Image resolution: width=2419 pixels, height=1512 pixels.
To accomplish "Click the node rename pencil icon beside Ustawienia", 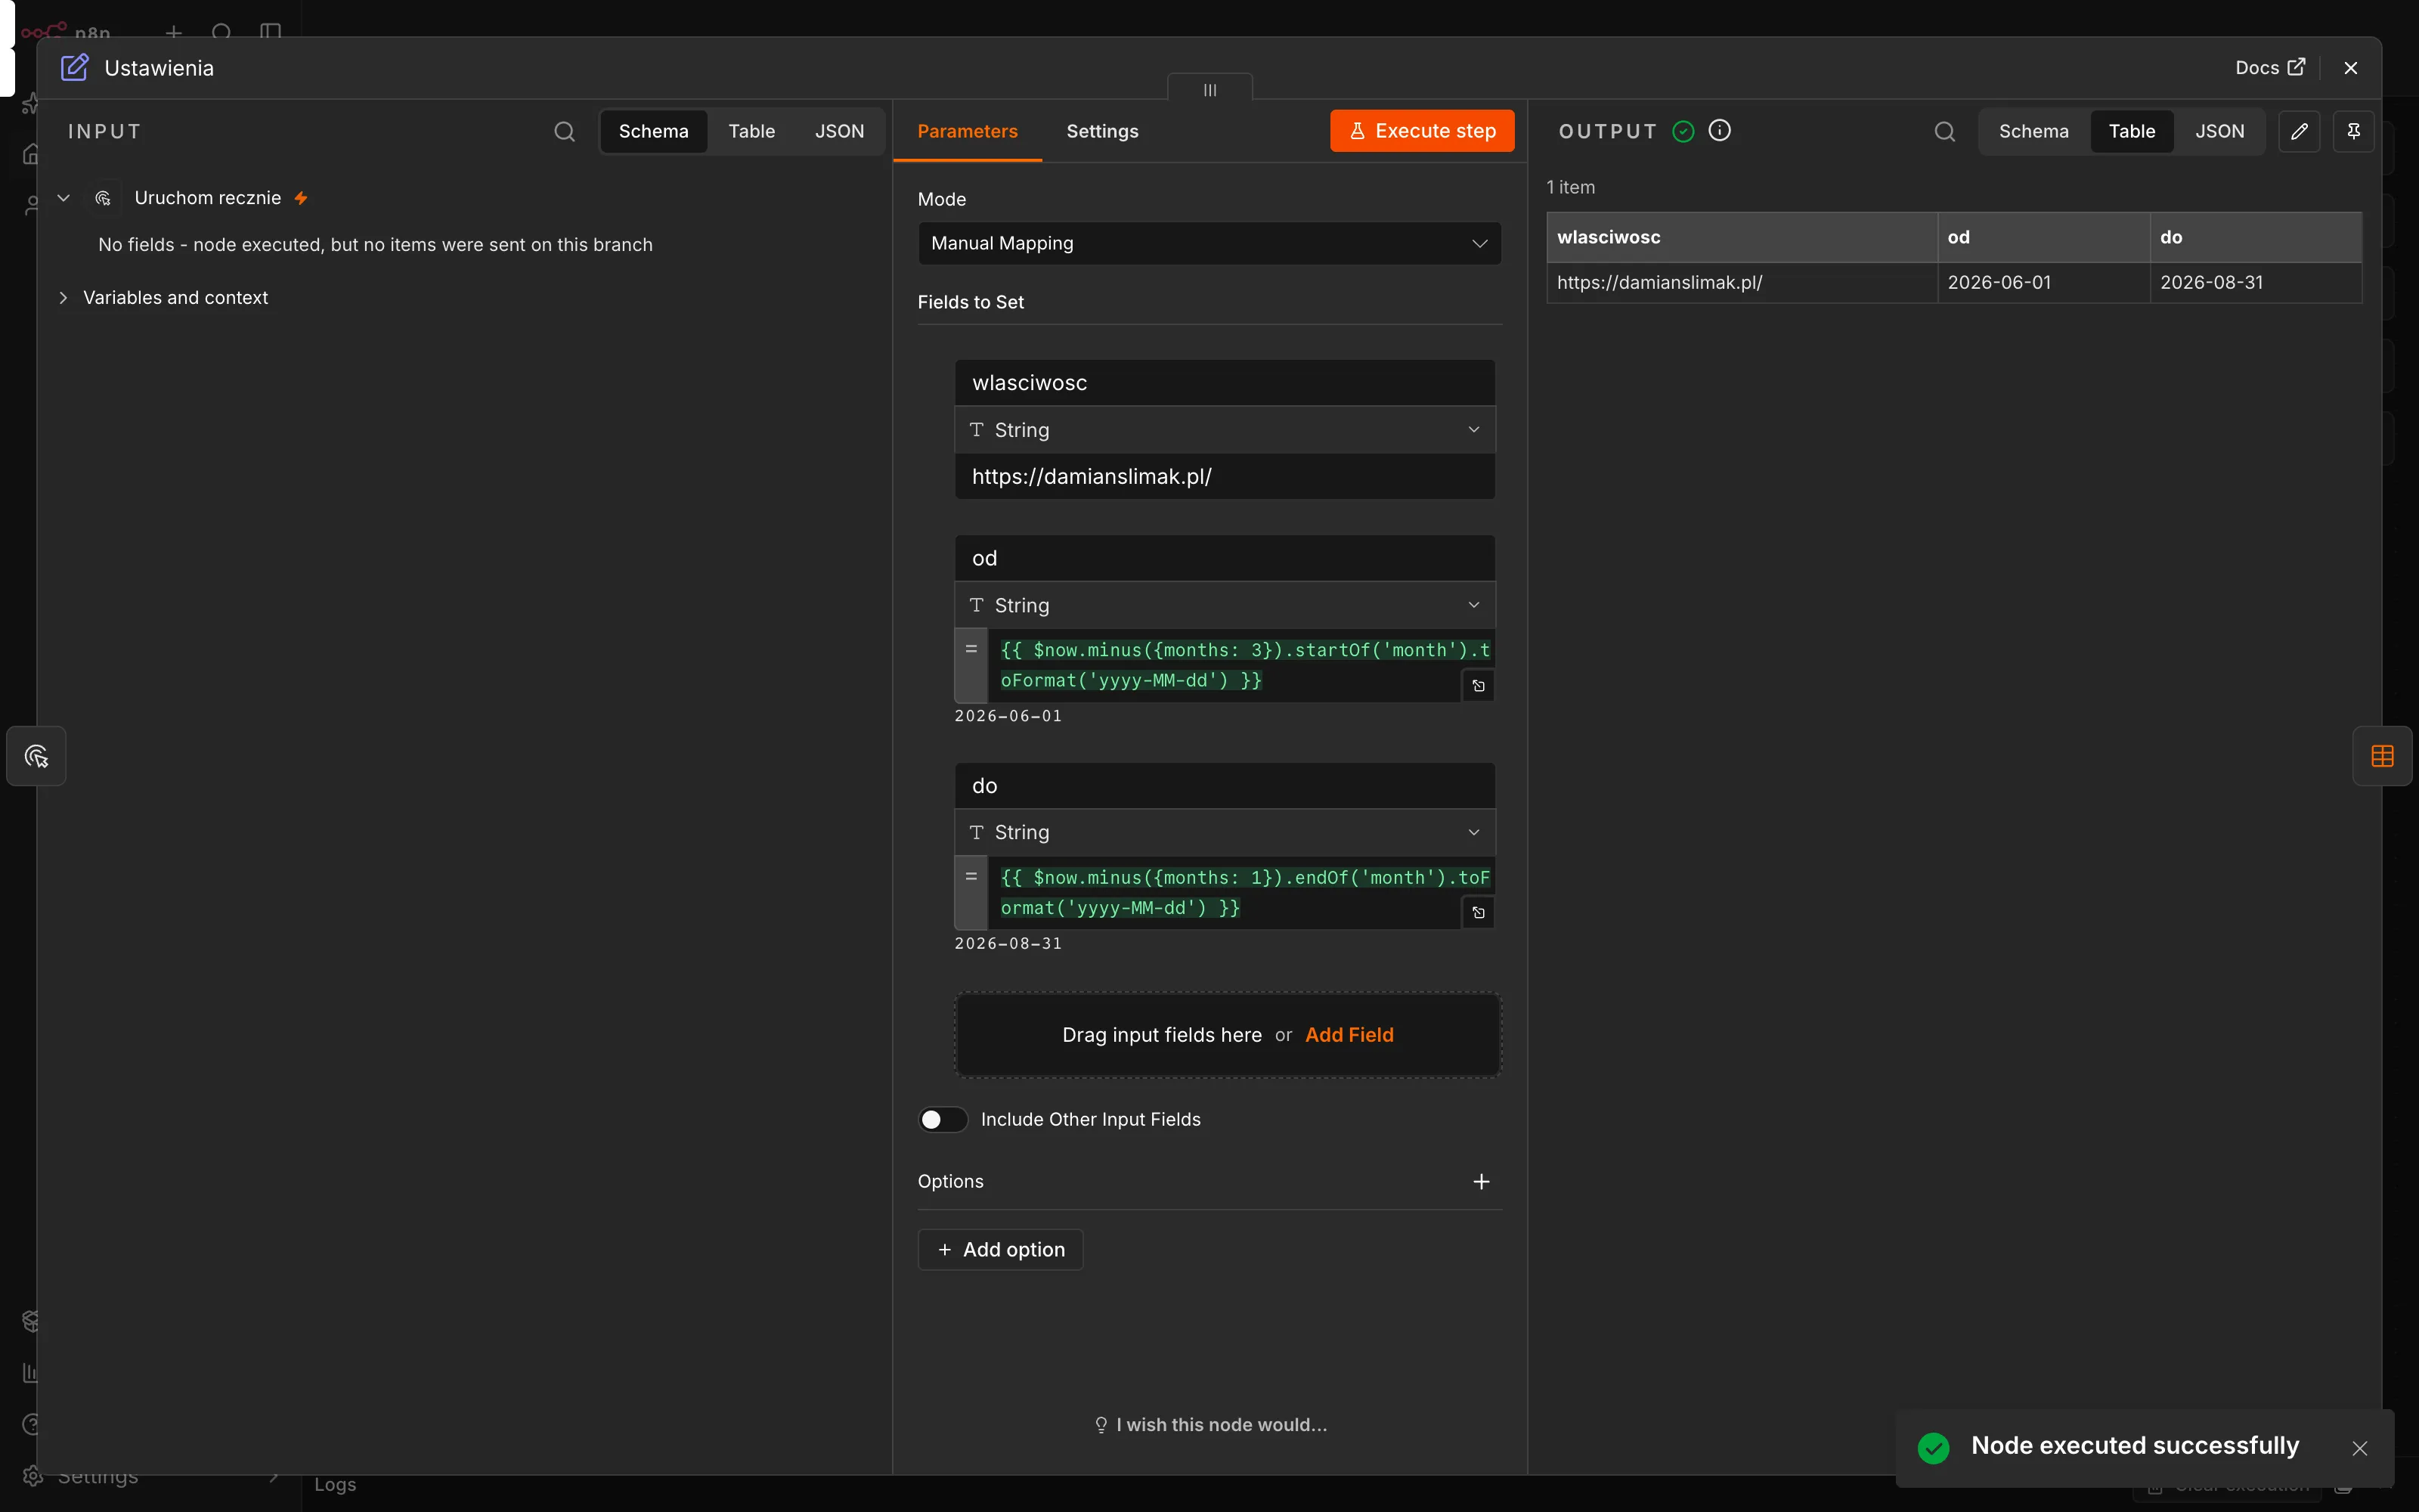I will pyautogui.click(x=75, y=68).
